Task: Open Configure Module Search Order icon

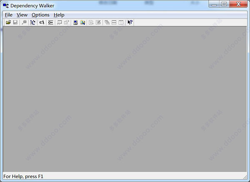Action: point(82,22)
